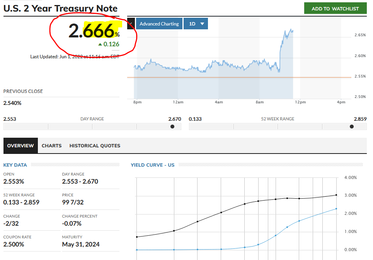Click the 2.666% current yield value

pos(94,31)
